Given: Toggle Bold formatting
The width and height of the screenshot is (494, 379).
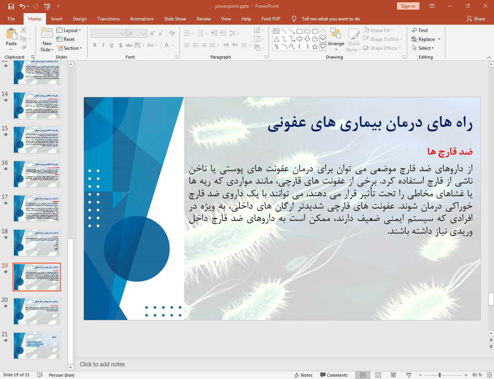Looking at the screenshot, I should tap(95, 45).
